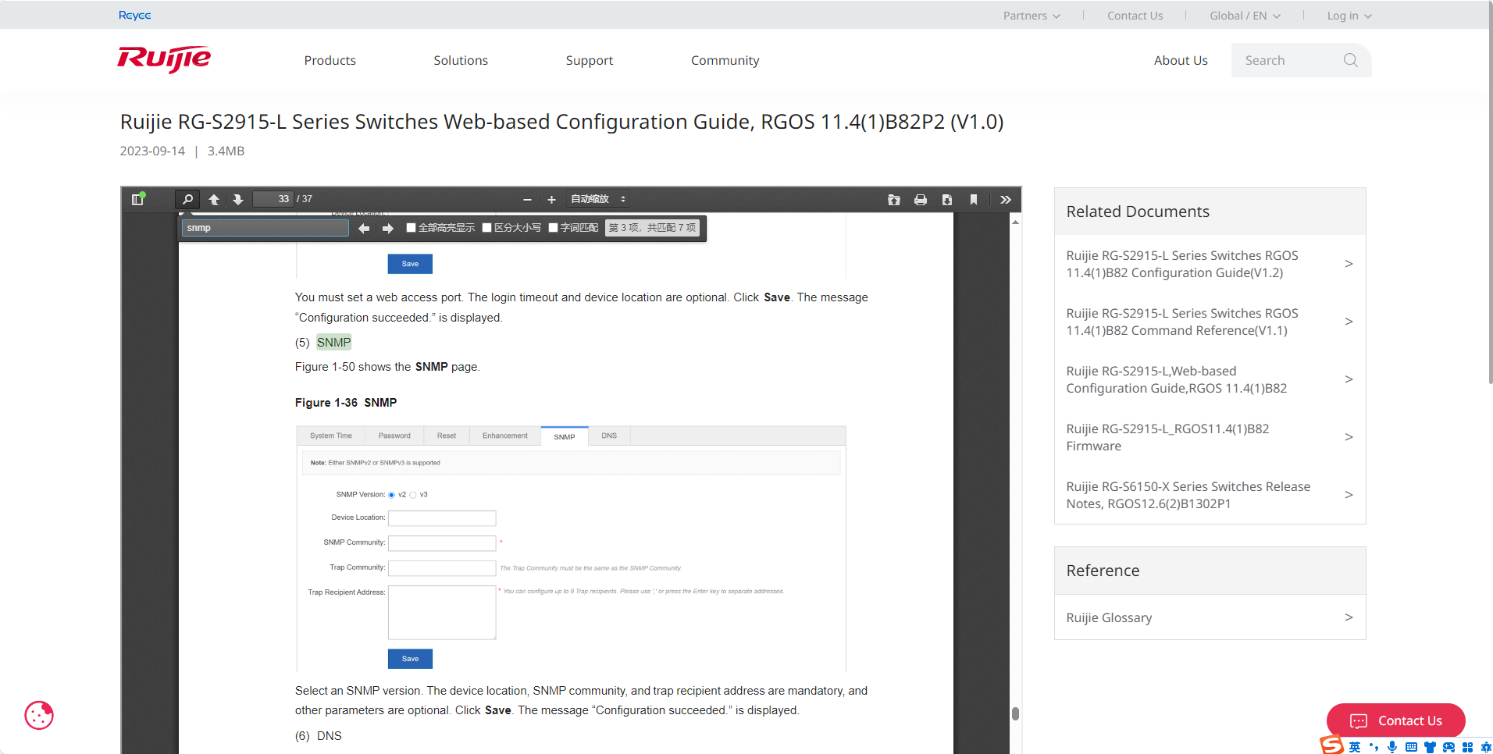Open the Solutions menu
The height and width of the screenshot is (754, 1493).
tap(461, 60)
